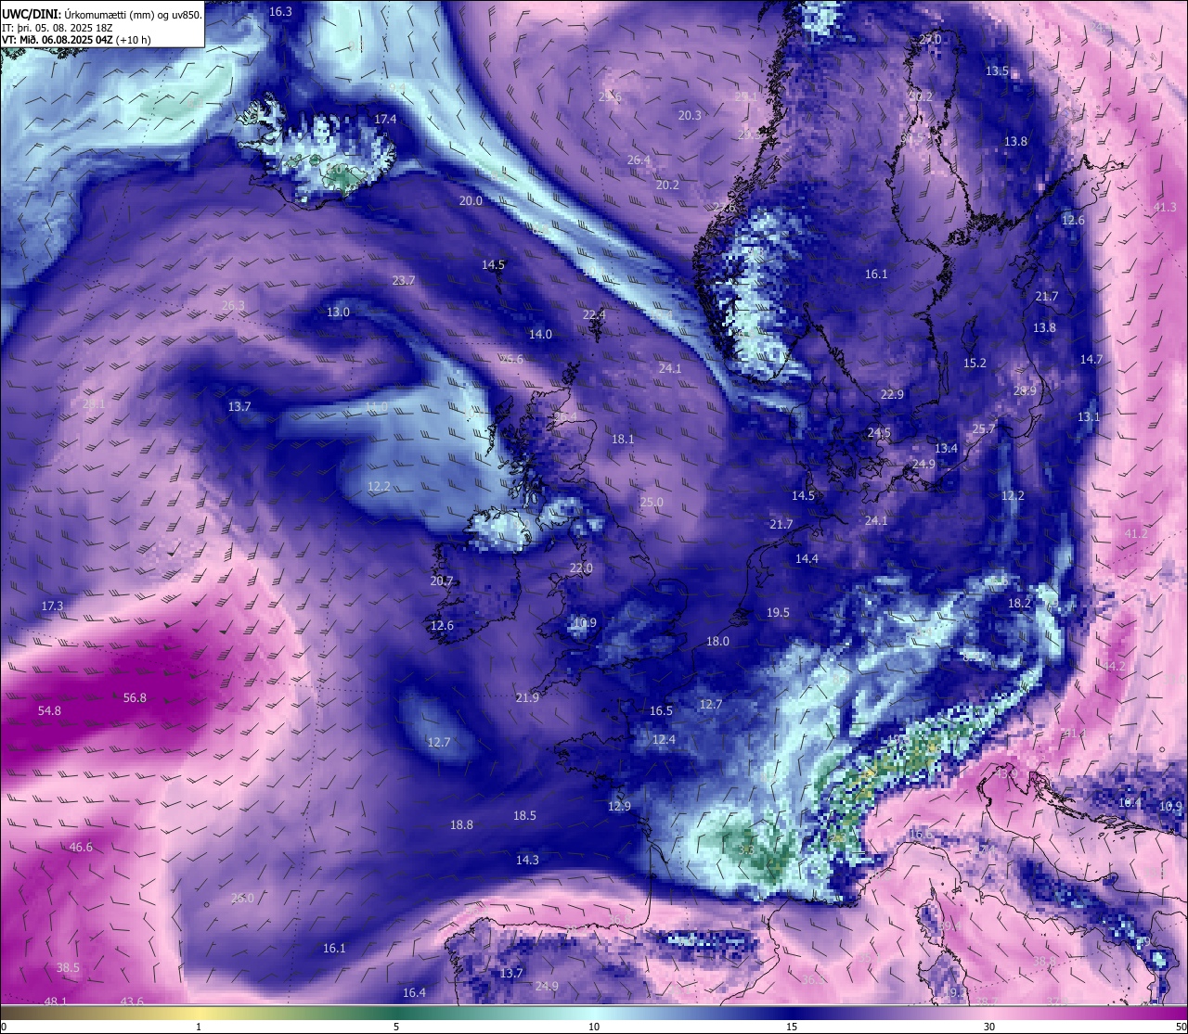Click the 22.4 value label
Screen dimensions: 1188x1034
pos(594,315)
